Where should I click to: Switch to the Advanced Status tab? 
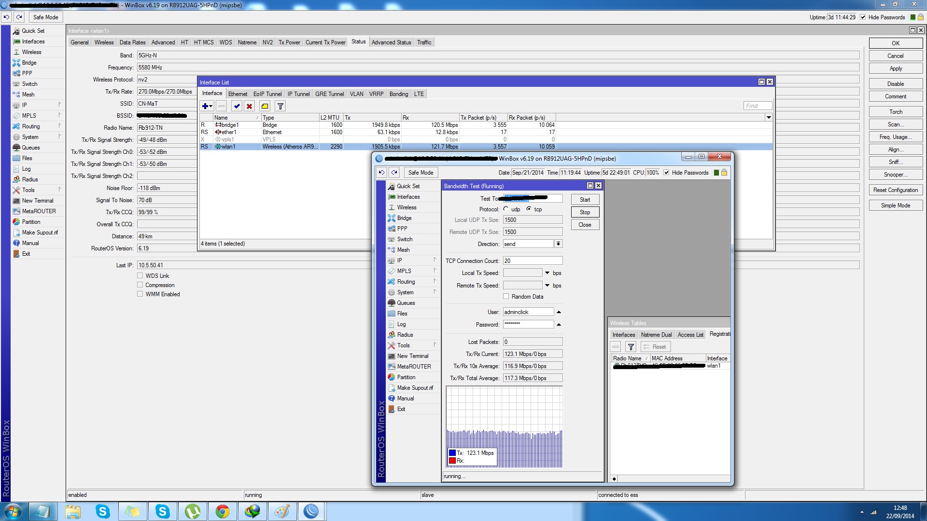click(391, 42)
